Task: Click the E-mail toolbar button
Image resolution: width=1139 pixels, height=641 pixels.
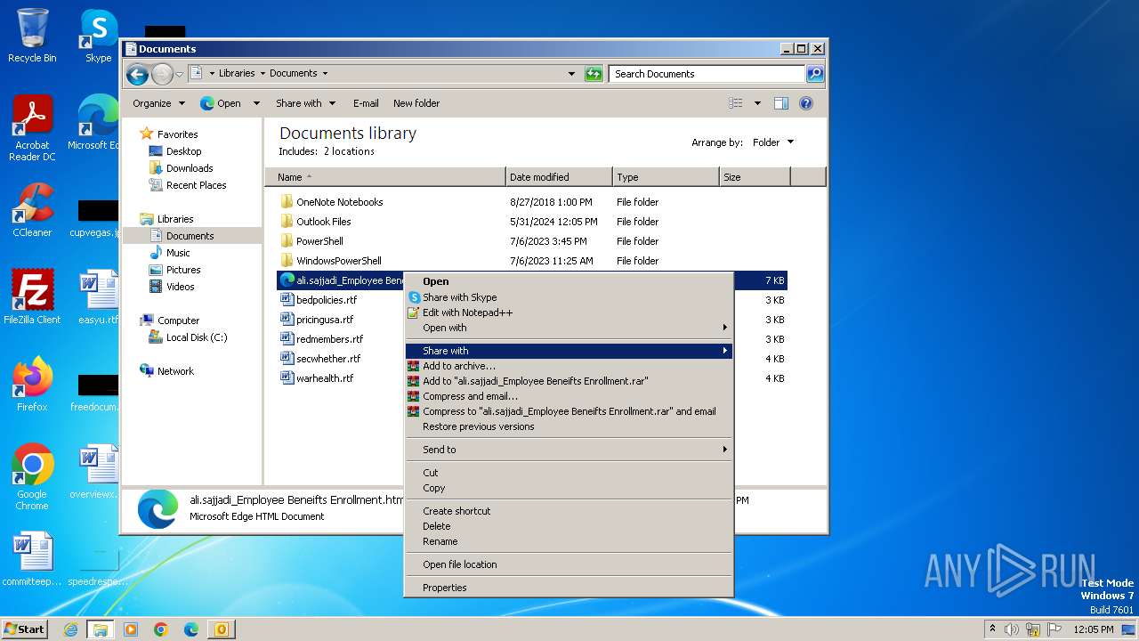Action: (x=366, y=103)
